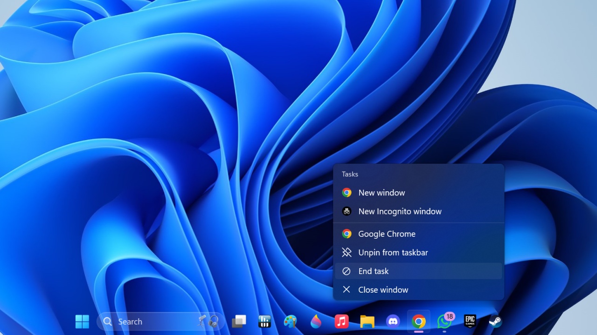This screenshot has height=335, width=597.
Task: Open File Explorer from the taskbar
Action: coord(367,321)
